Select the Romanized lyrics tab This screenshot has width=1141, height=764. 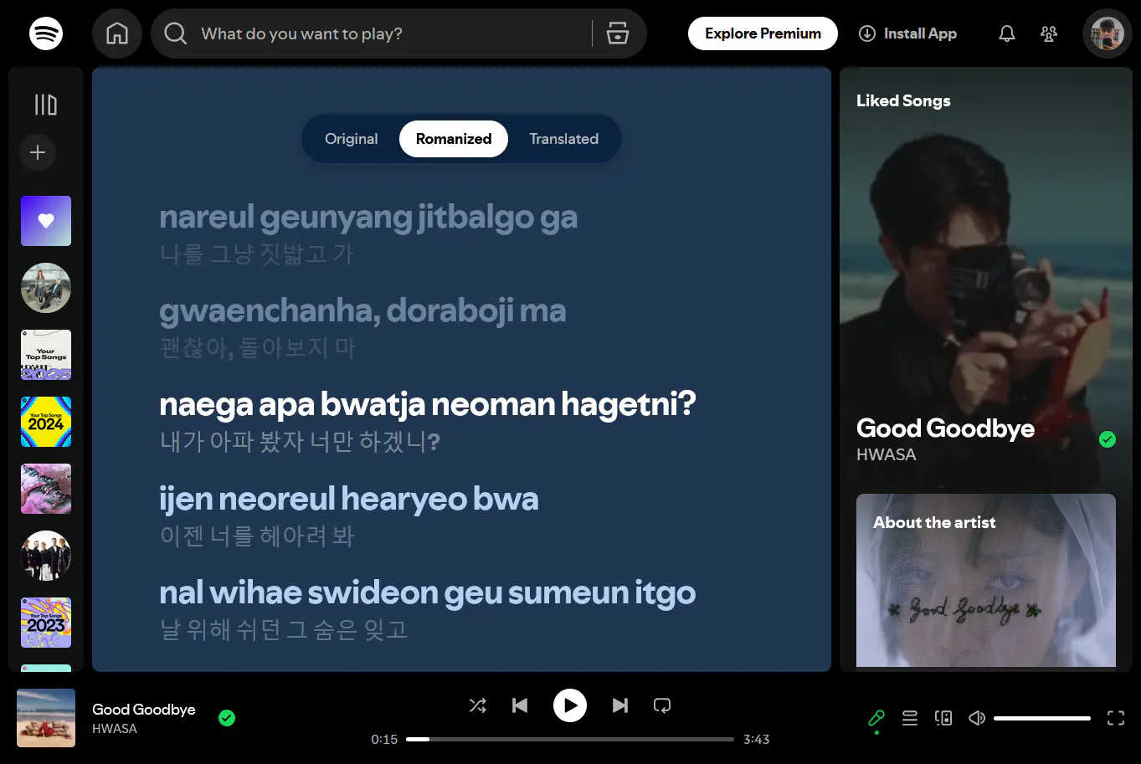tap(454, 139)
